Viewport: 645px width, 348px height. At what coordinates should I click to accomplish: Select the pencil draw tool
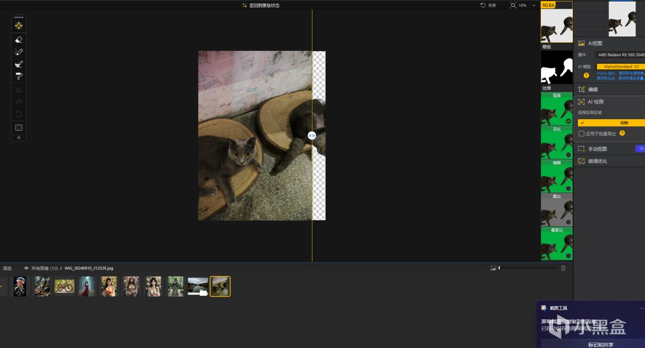[19, 52]
